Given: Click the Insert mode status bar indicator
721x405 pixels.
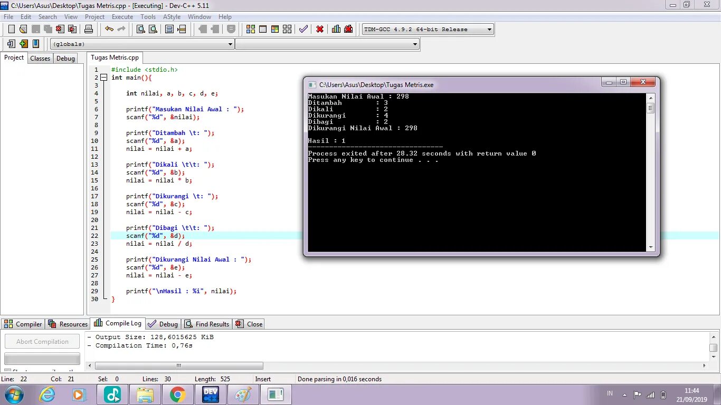Looking at the screenshot, I should pyautogui.click(x=263, y=379).
